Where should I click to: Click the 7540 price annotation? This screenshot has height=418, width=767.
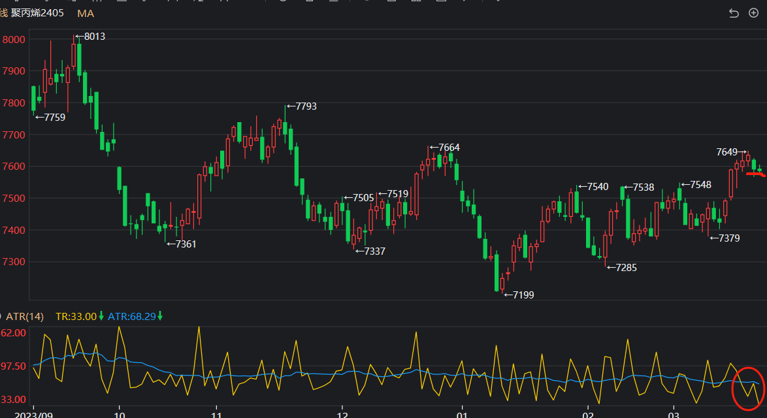tap(598, 187)
